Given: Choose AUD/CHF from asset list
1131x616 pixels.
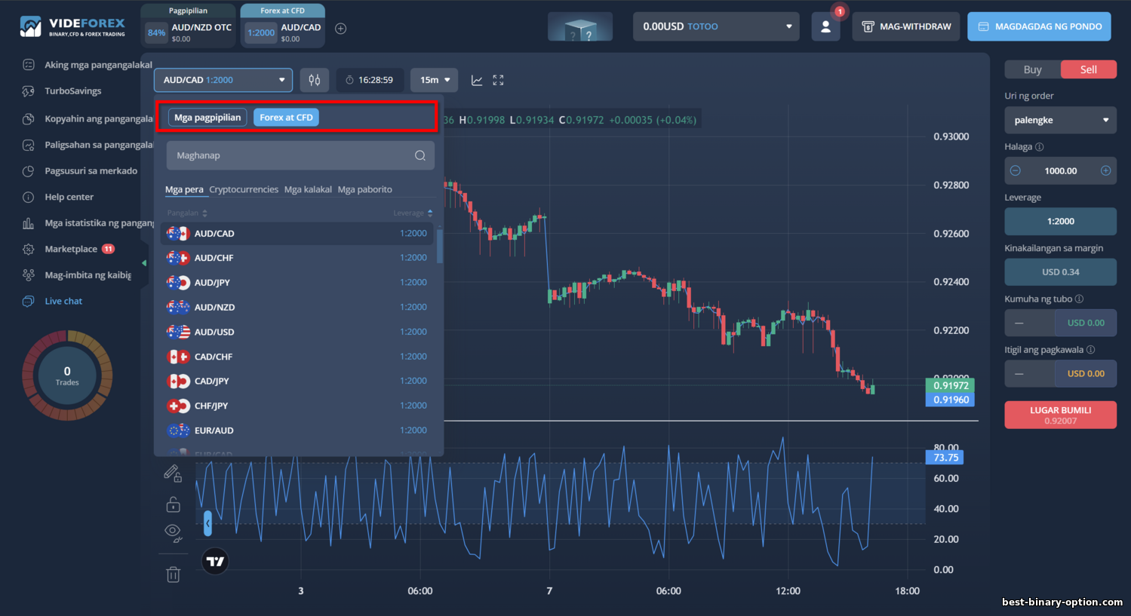Looking at the screenshot, I should [297, 258].
